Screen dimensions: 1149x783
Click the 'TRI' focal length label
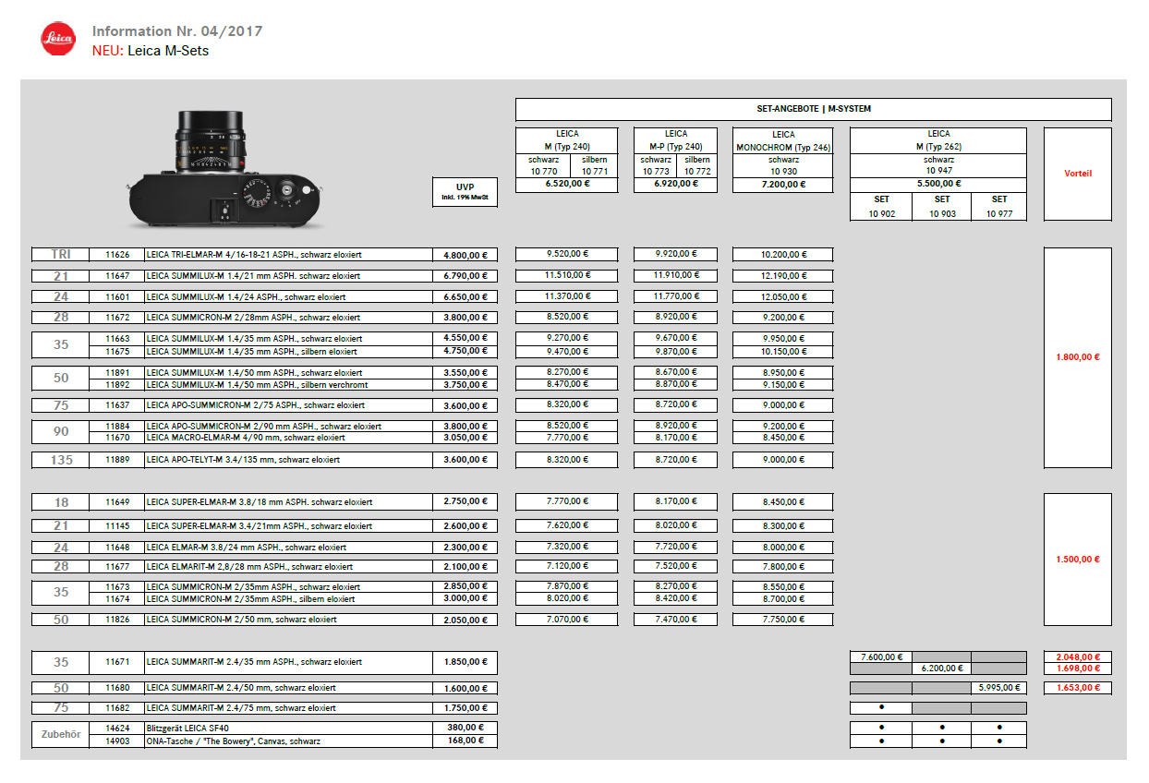61,254
